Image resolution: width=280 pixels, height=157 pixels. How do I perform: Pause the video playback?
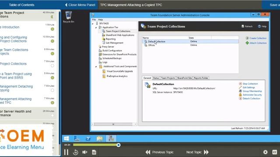[x=66, y=152]
